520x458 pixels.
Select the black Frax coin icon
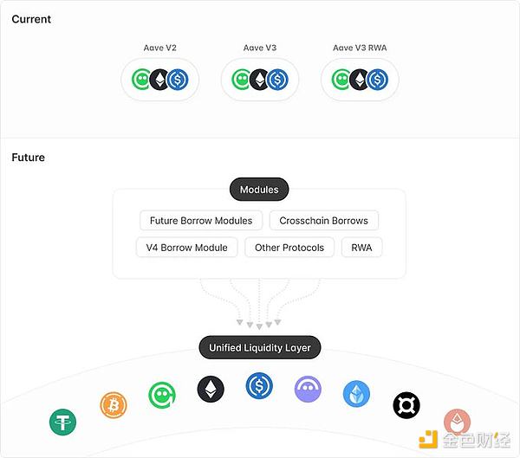[x=405, y=404]
